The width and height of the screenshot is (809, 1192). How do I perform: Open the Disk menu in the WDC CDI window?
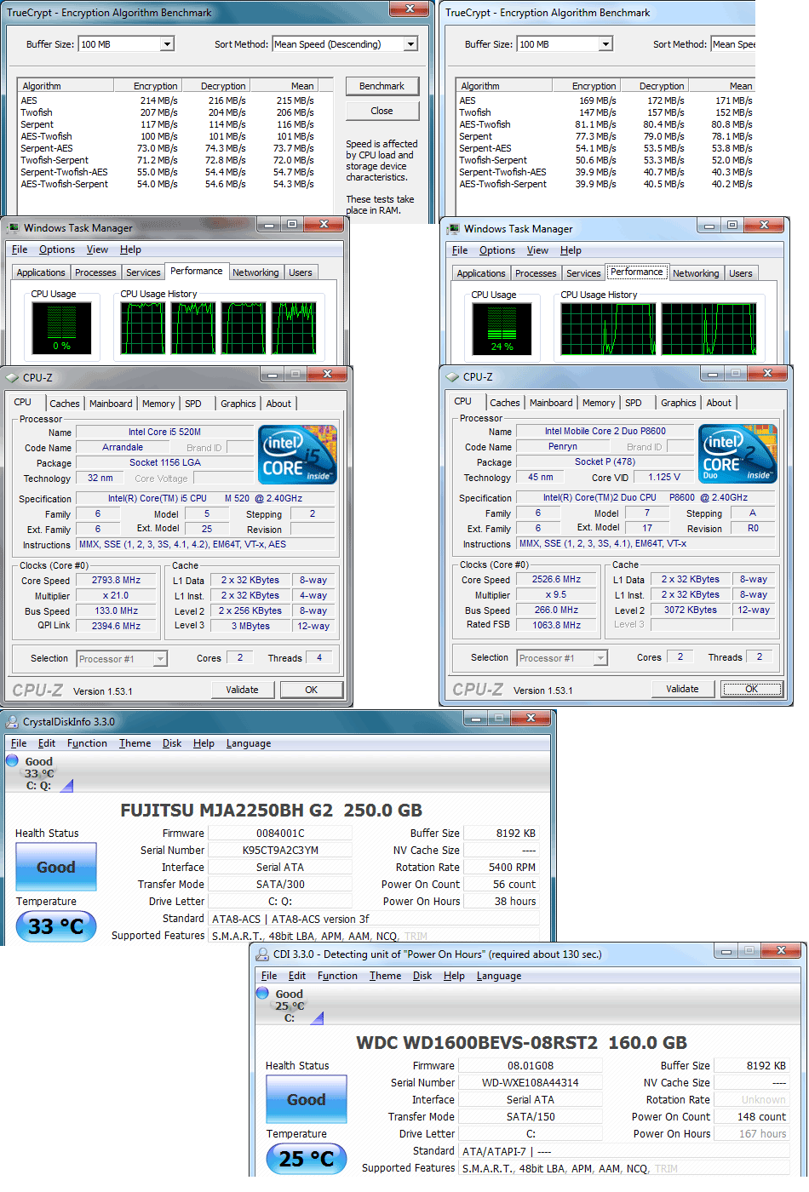422,976
